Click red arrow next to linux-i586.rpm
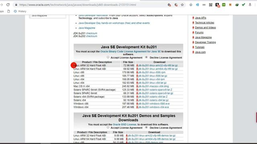 pos(137,72)
